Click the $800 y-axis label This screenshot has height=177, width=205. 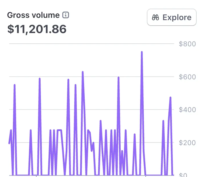(x=187, y=44)
